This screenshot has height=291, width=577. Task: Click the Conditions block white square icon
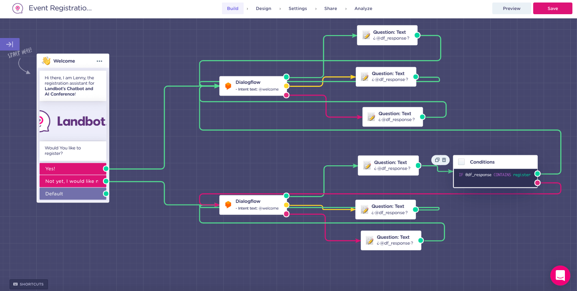click(461, 162)
